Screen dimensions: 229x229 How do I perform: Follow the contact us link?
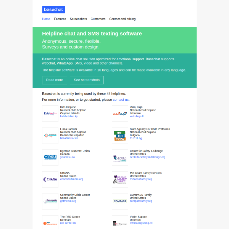[121, 100]
